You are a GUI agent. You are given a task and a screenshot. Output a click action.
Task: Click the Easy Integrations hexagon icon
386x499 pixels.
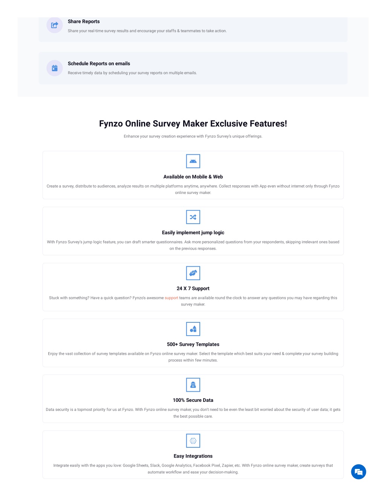(x=193, y=441)
